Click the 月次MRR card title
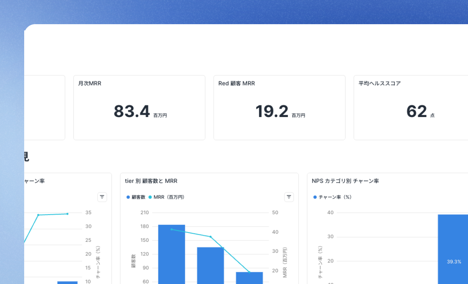 pyautogui.click(x=90, y=83)
